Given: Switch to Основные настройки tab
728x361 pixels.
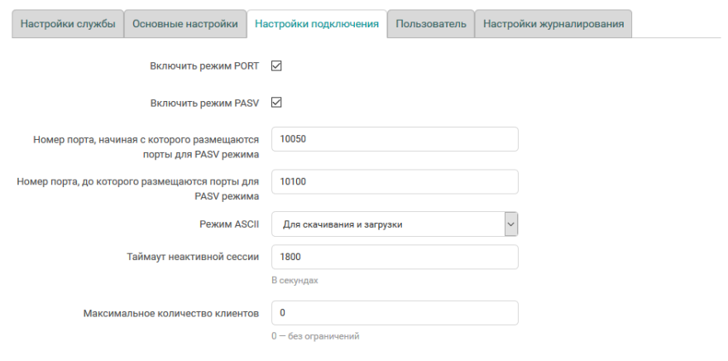Looking at the screenshot, I should [185, 24].
